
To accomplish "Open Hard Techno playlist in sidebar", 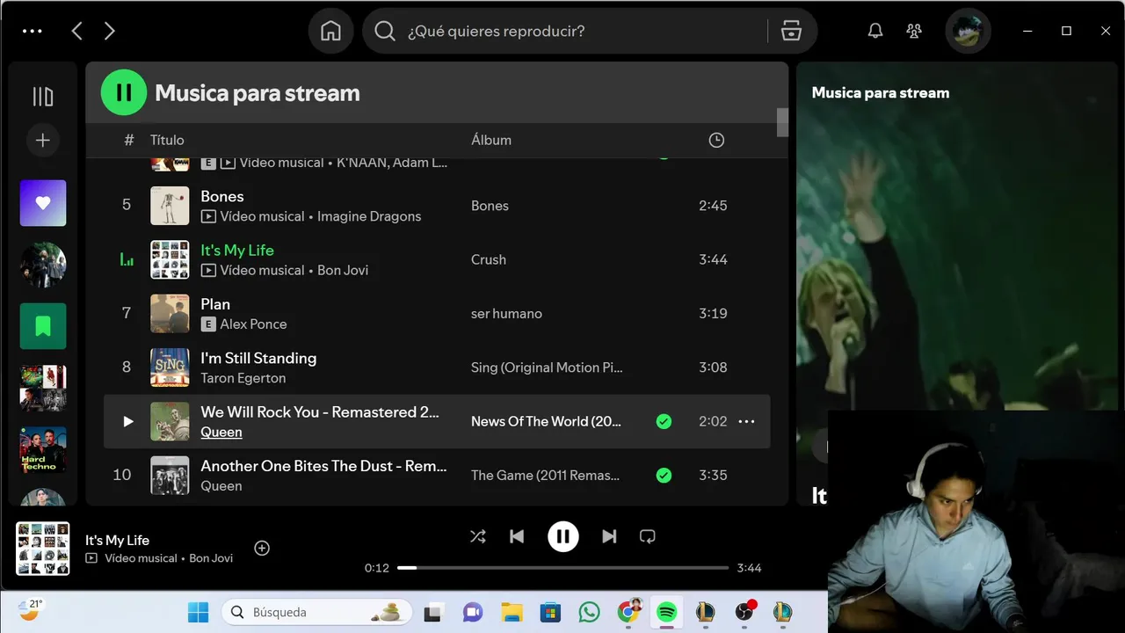I will [x=43, y=449].
